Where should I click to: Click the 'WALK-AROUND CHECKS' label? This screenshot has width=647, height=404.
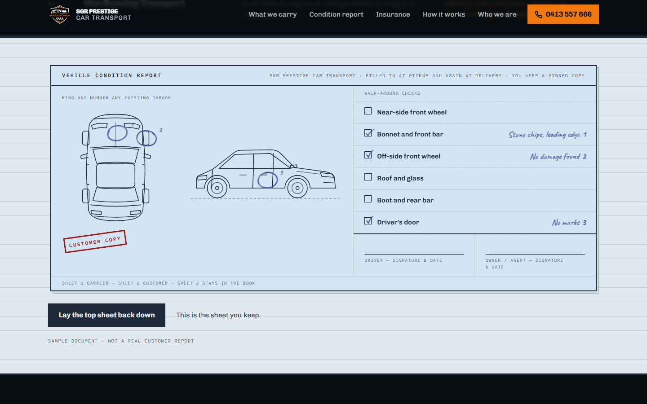pos(392,93)
